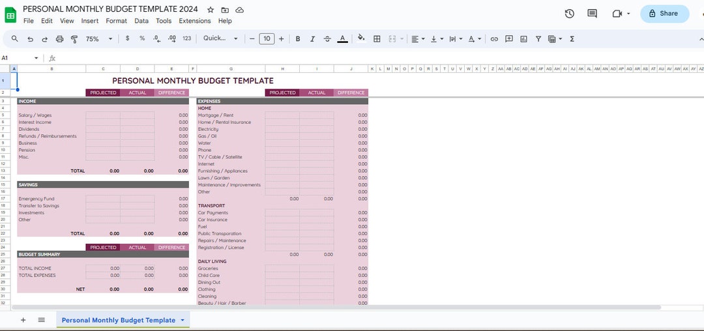Viewport: 704px width, 331px height.
Task: Decrease font size with minus button
Action: (x=252, y=39)
